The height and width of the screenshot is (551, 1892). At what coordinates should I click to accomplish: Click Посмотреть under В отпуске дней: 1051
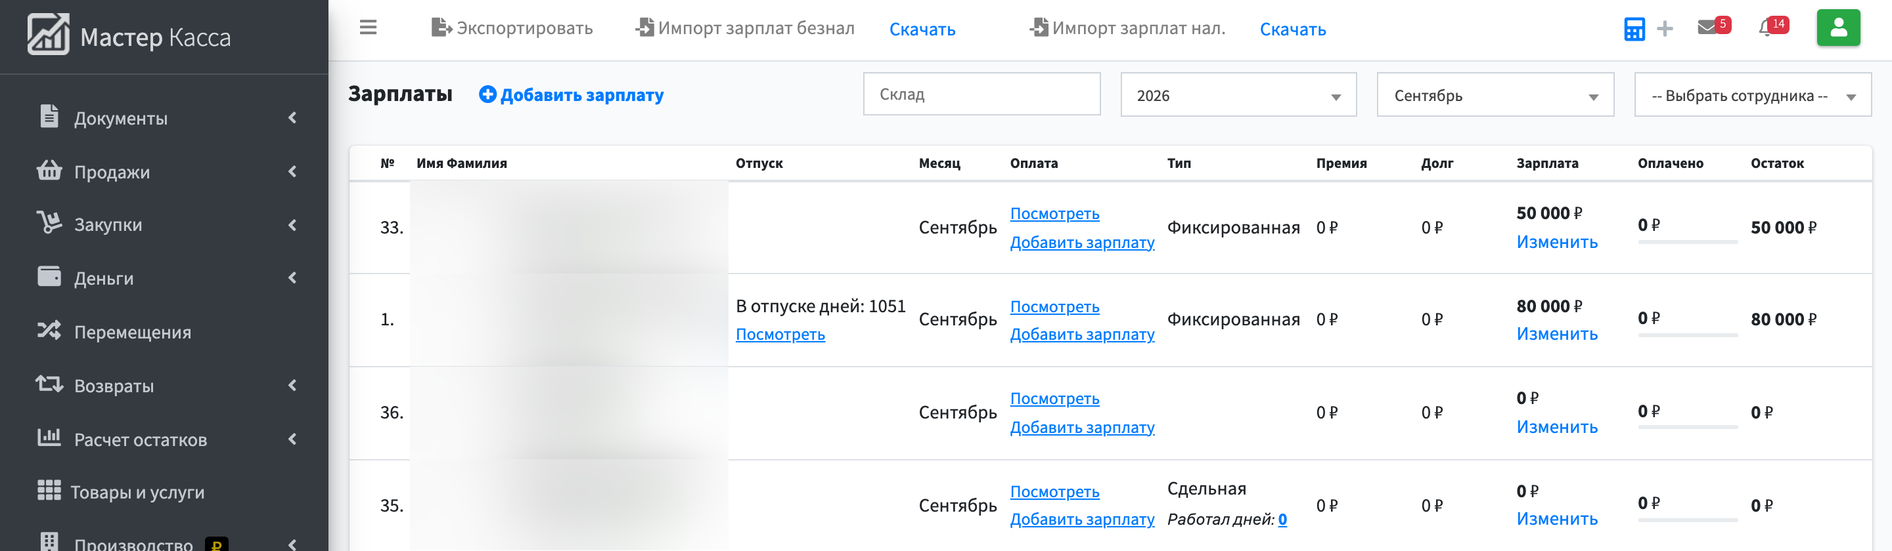[x=780, y=335]
